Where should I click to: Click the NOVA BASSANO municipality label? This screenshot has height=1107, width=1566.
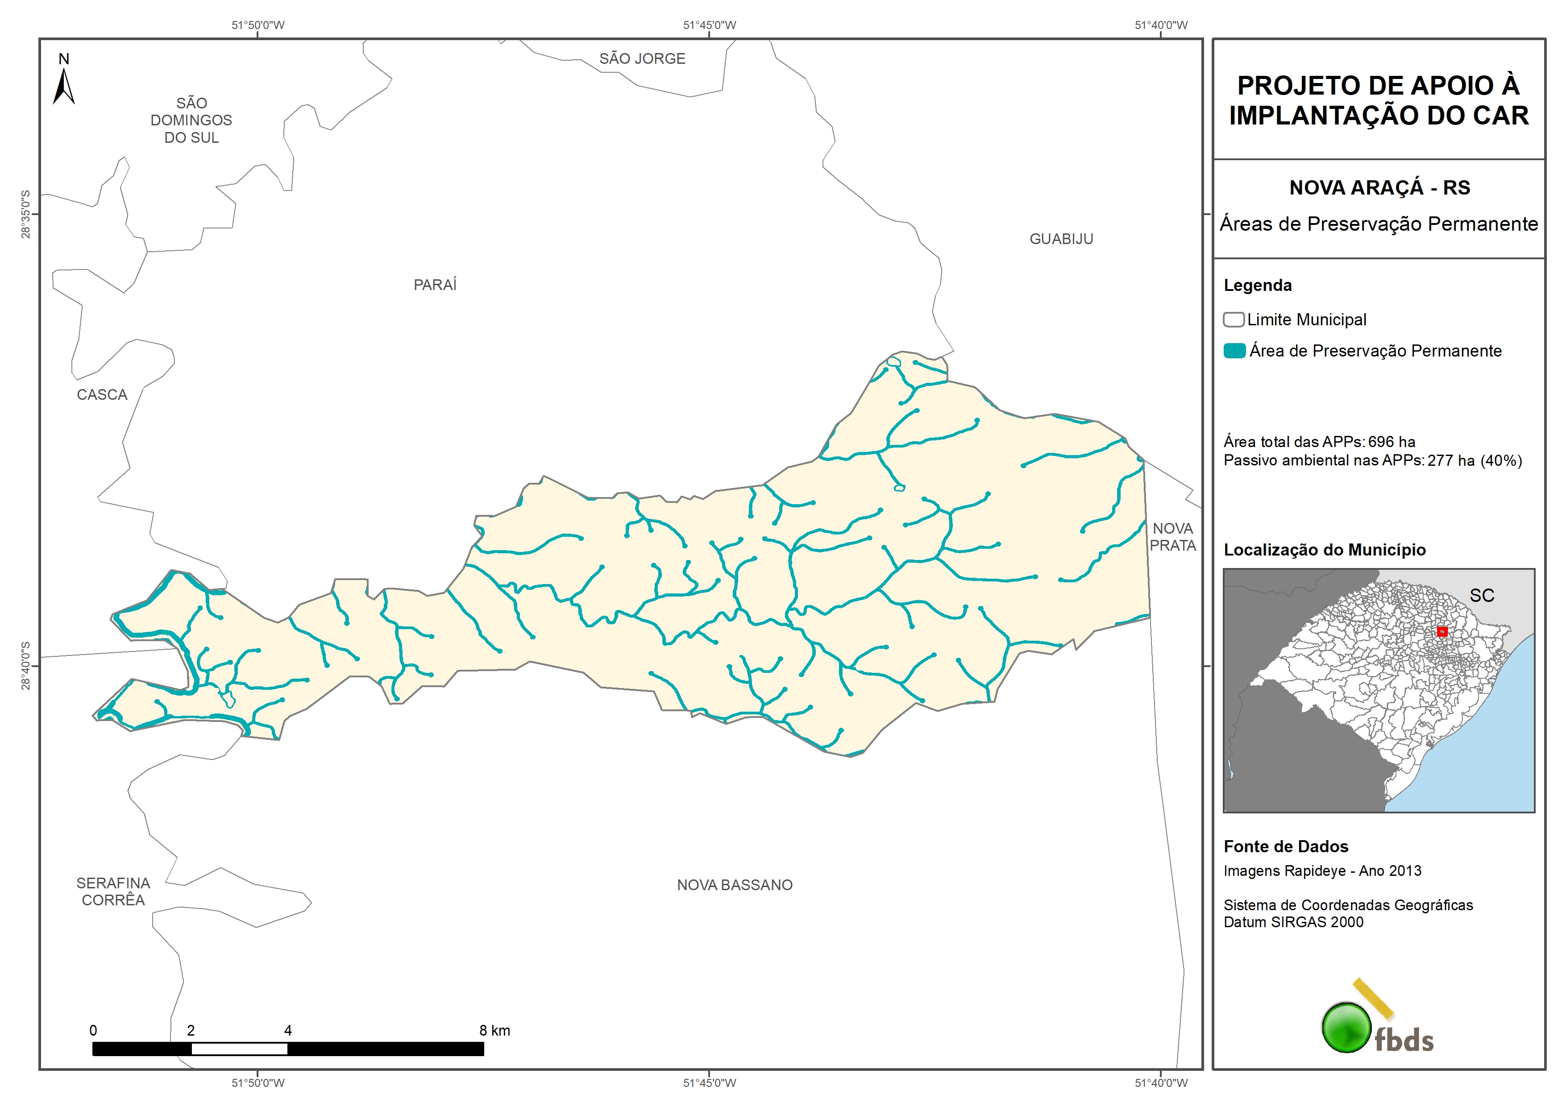[x=735, y=885]
